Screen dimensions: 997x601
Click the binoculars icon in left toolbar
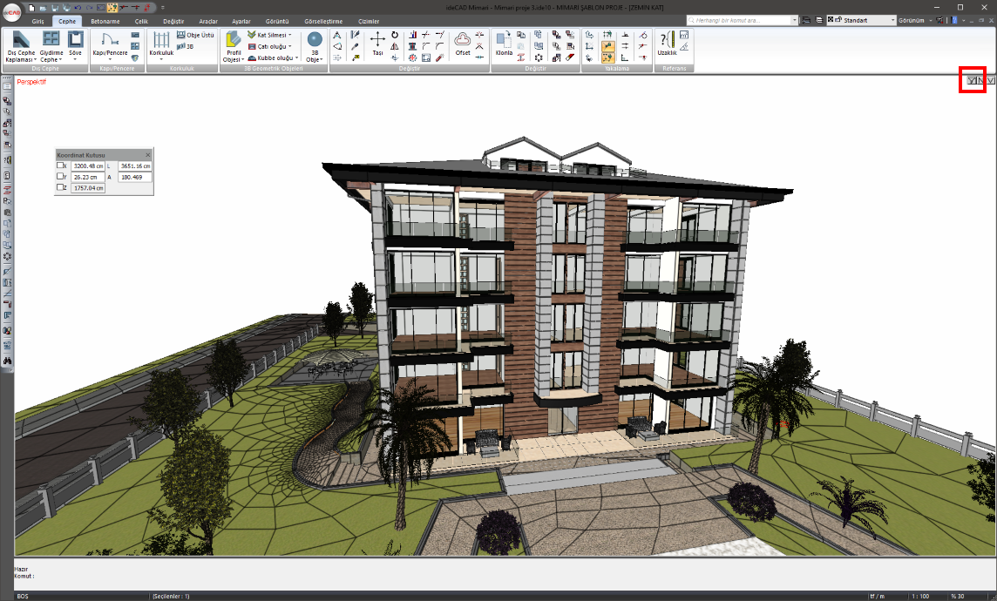[x=8, y=361]
